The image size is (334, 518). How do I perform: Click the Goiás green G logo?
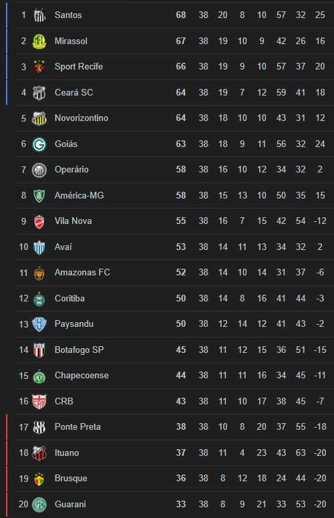coord(39,144)
